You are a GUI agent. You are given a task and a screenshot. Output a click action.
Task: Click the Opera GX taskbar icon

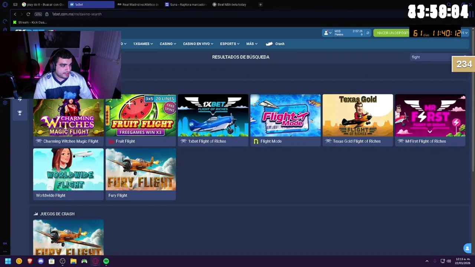[x=95, y=261]
